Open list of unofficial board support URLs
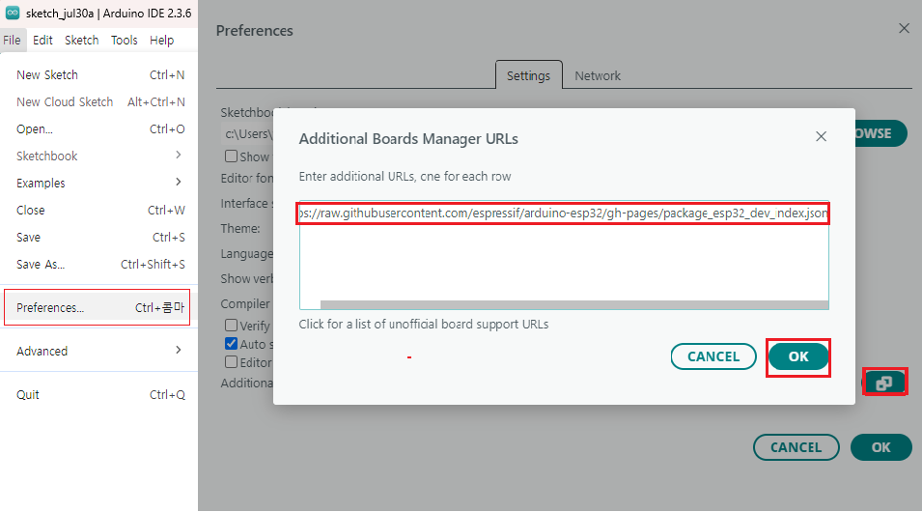The height and width of the screenshot is (512, 922). tap(424, 325)
